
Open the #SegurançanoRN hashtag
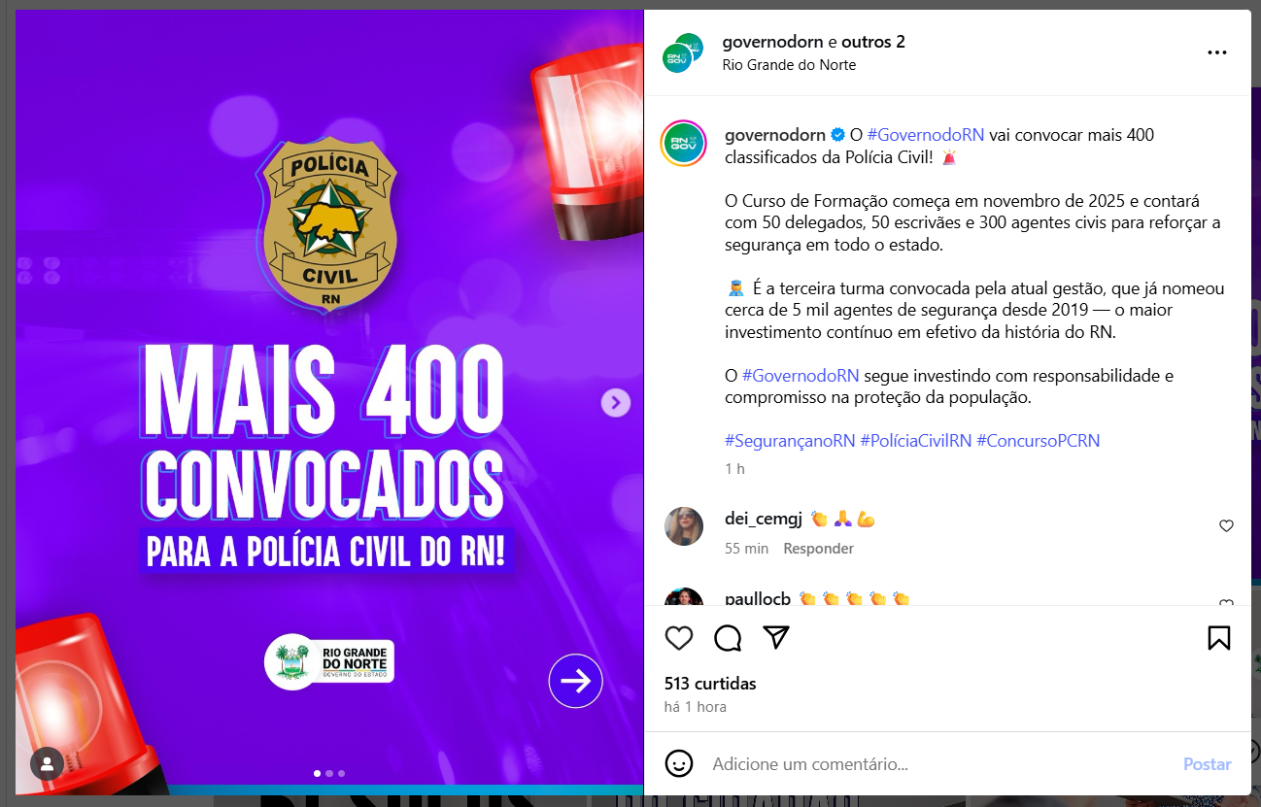coord(790,440)
